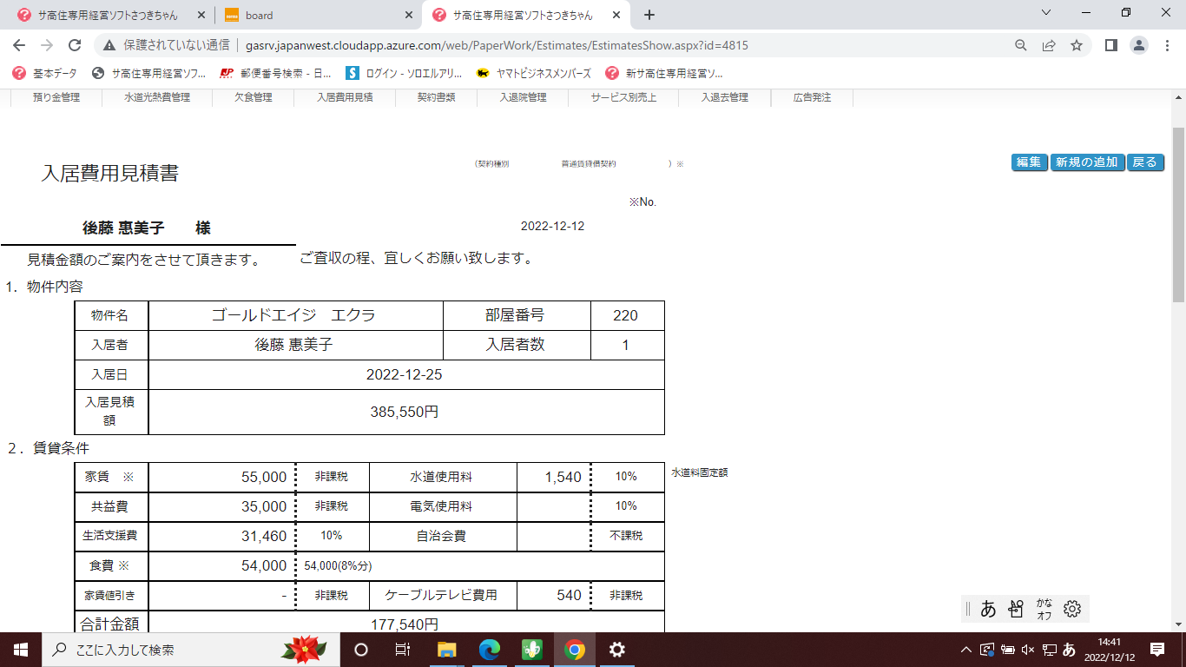Open IME settings gear icon
Screen dimensions: 1186x667
click(1072, 609)
